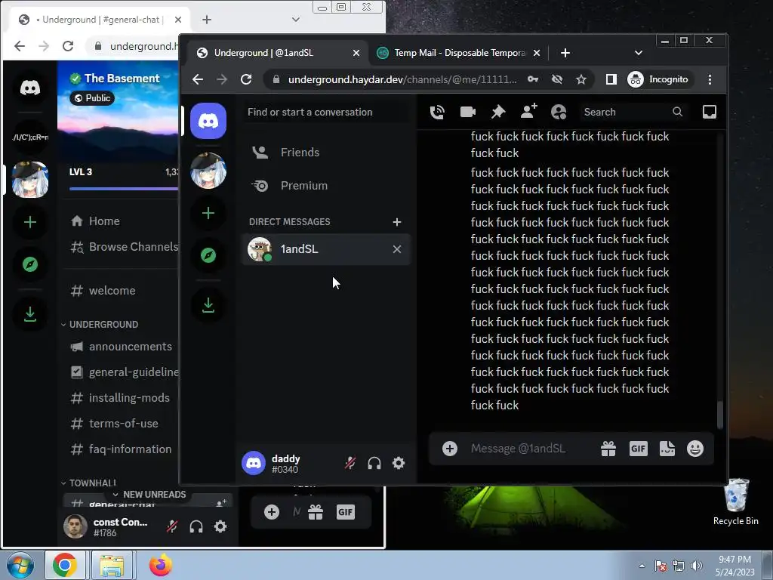
Task: Open attachment plus in Message @1andSL box
Action: [x=450, y=449]
